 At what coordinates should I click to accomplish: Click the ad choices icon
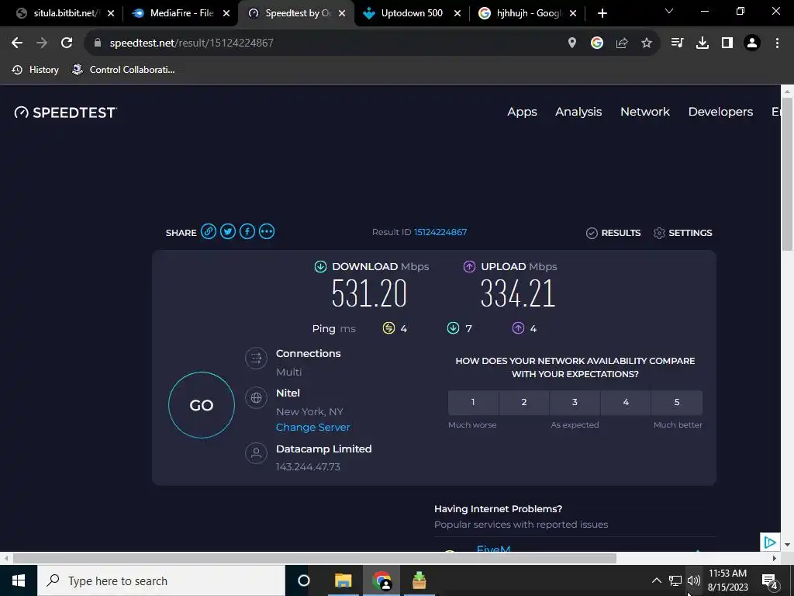point(770,542)
